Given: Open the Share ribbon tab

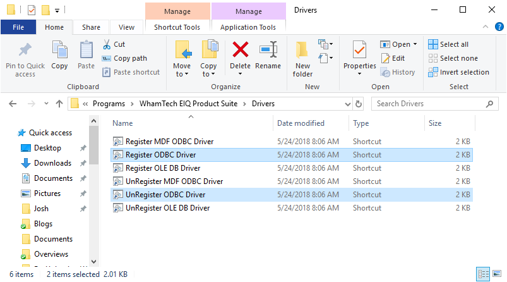Looking at the screenshot, I should pyautogui.click(x=91, y=27).
